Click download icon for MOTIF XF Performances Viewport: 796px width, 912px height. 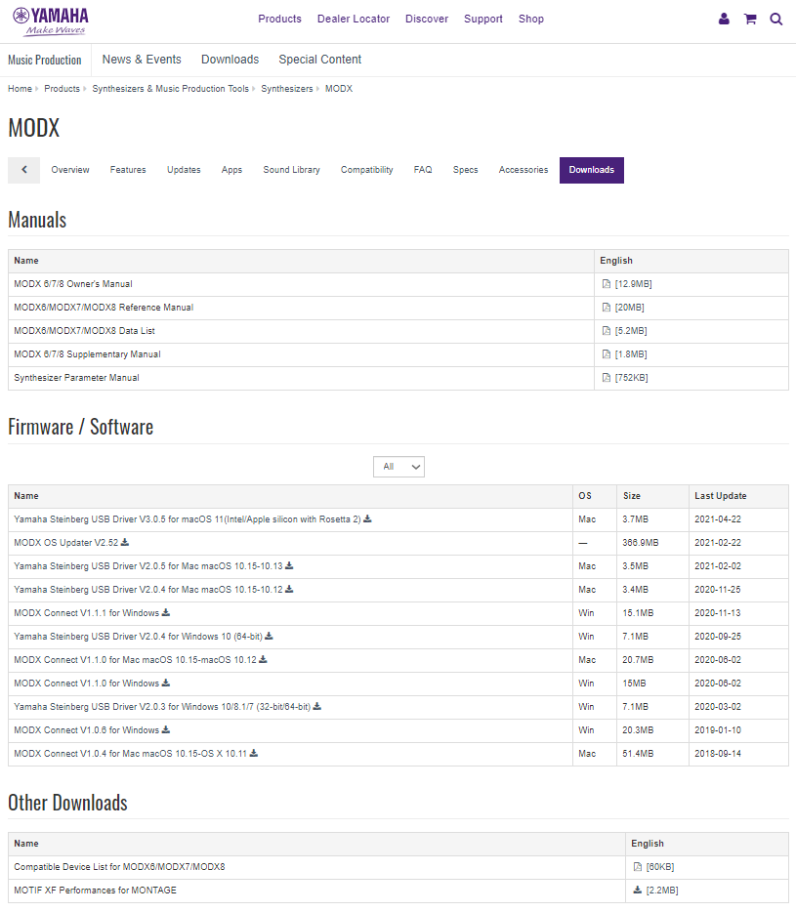[638, 891]
